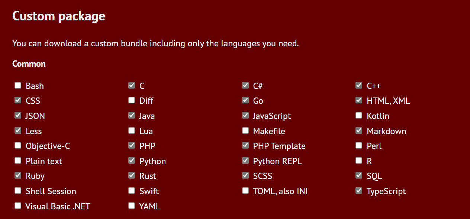Image resolution: width=470 pixels, height=219 pixels.
Task: Disable the JSON language option
Action: click(18, 116)
